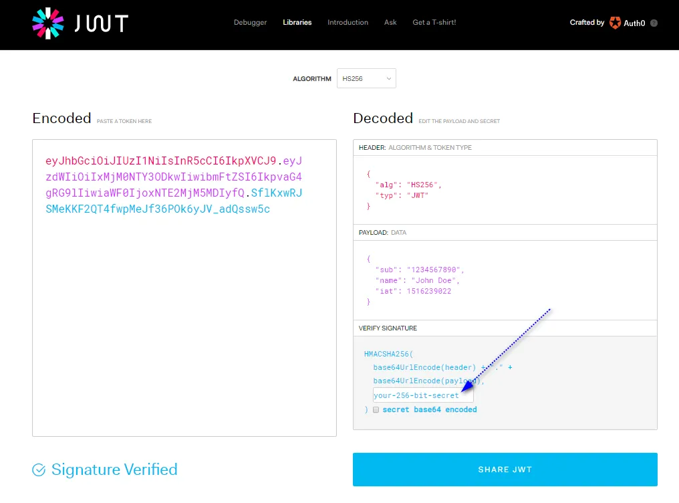Click the SHARE JWT button

pyautogui.click(x=505, y=470)
